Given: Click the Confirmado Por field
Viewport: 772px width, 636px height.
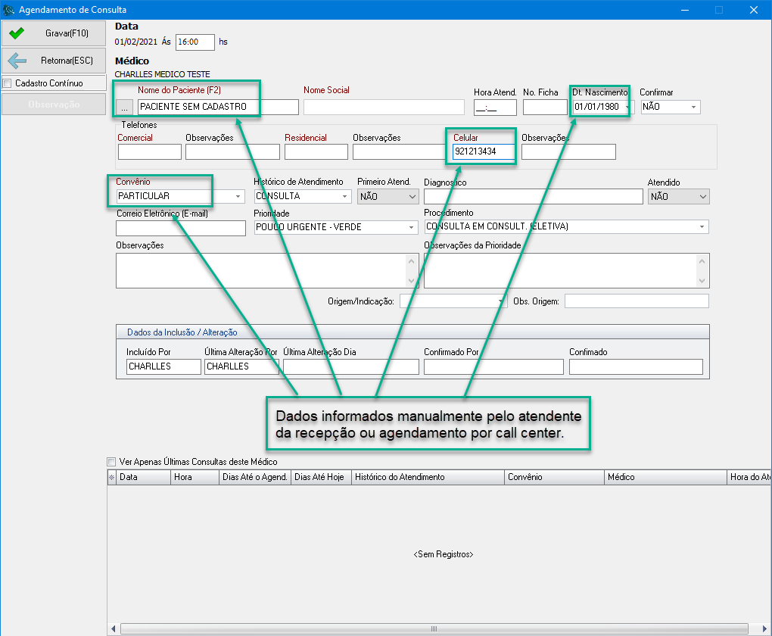Looking at the screenshot, I should point(493,366).
